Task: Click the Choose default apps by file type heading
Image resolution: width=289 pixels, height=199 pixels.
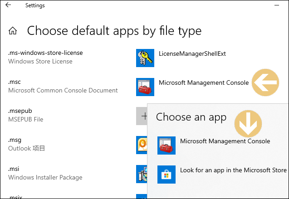Action: pyautogui.click(x=114, y=31)
